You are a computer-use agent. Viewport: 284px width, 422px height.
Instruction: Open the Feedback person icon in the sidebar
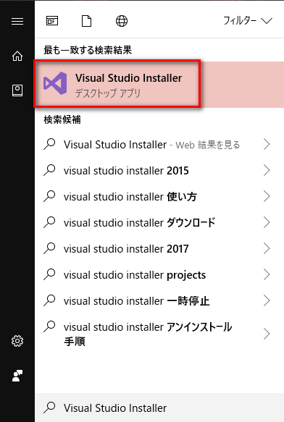(17, 376)
